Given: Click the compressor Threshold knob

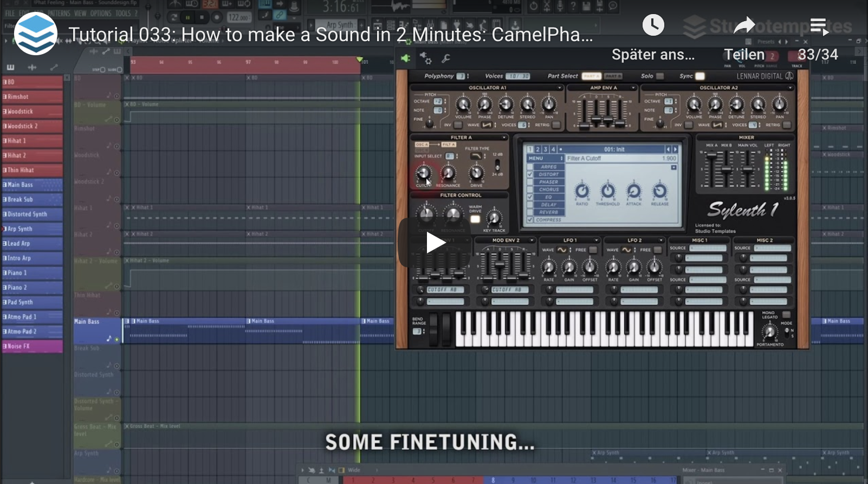Looking at the screenshot, I should (608, 191).
